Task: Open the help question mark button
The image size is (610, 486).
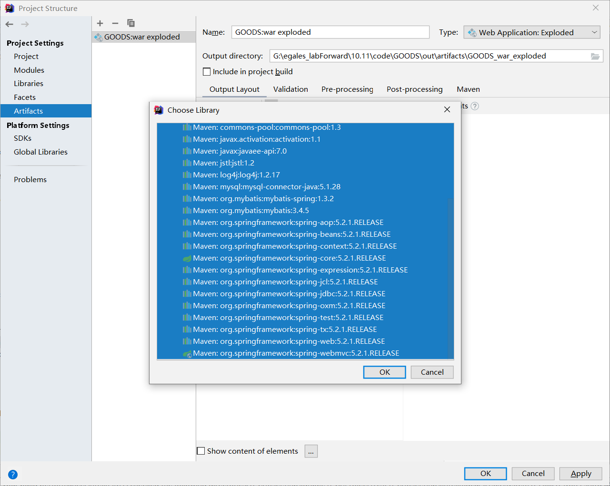Action: coord(13,474)
